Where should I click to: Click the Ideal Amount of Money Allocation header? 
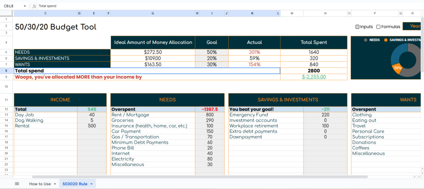pos(153,42)
